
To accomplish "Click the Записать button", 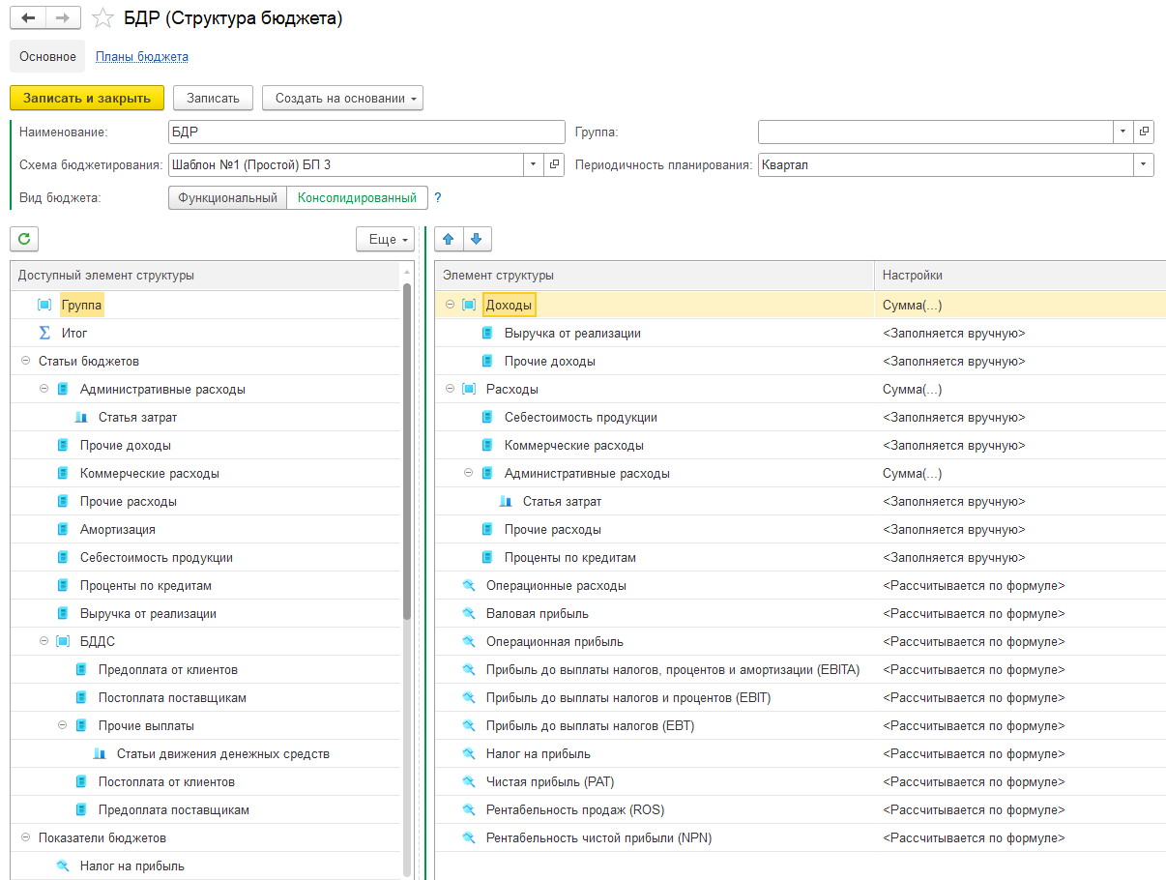I will pos(213,98).
